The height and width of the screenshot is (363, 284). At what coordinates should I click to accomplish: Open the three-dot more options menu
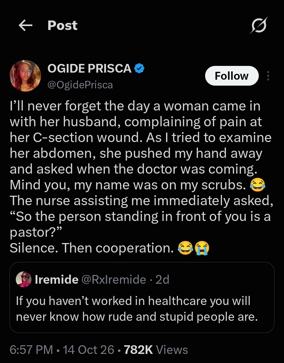pos(268,76)
